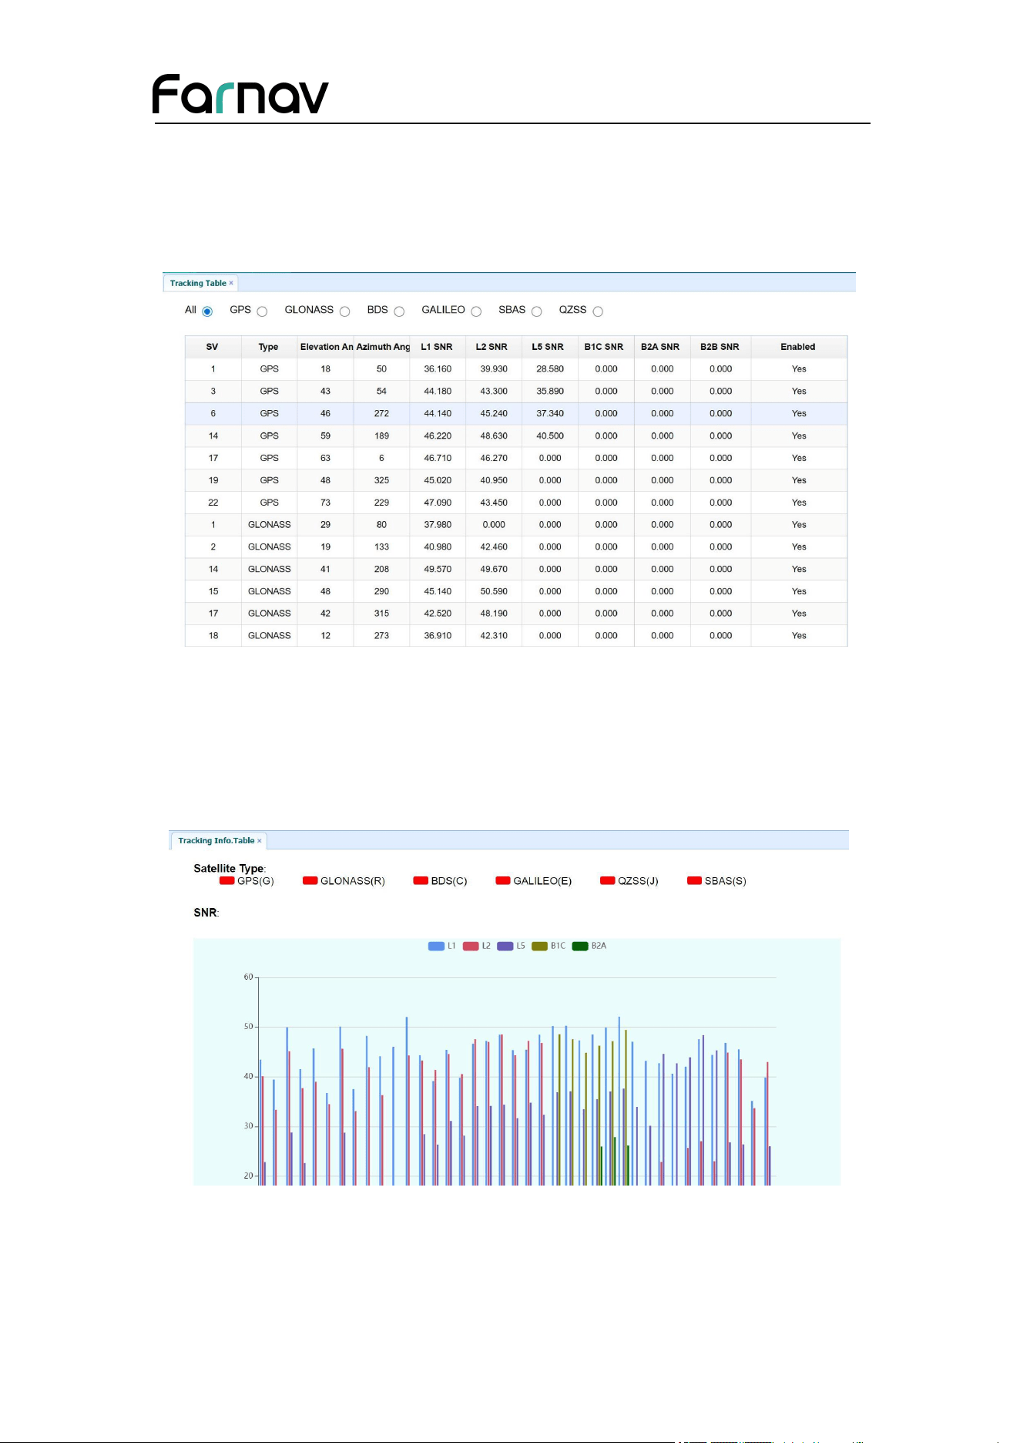Image resolution: width=1020 pixels, height=1443 pixels.
Task: Open the Tracking Table tab
Action: point(198,283)
